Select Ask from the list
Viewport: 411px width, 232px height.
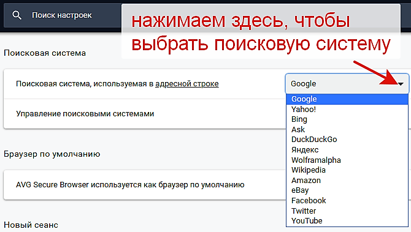pyautogui.click(x=347, y=130)
